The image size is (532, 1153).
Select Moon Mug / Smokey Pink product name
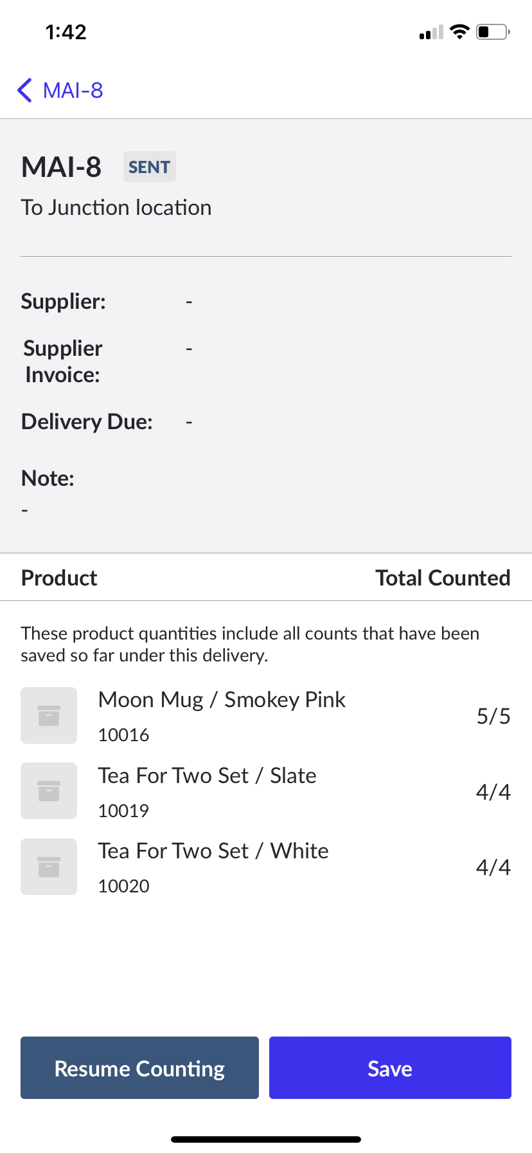(222, 700)
